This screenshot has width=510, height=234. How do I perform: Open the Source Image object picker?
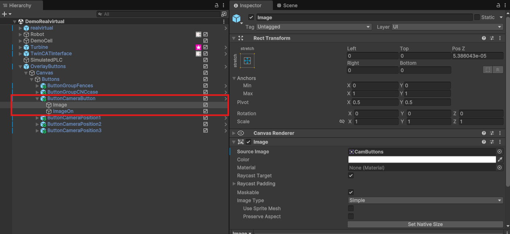pos(500,152)
